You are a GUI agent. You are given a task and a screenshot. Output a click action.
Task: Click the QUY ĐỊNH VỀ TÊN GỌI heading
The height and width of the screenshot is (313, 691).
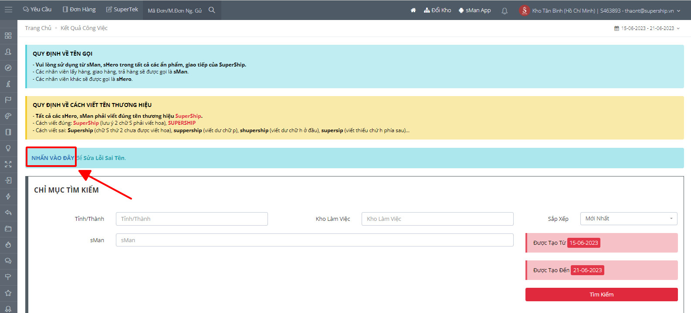pos(63,53)
